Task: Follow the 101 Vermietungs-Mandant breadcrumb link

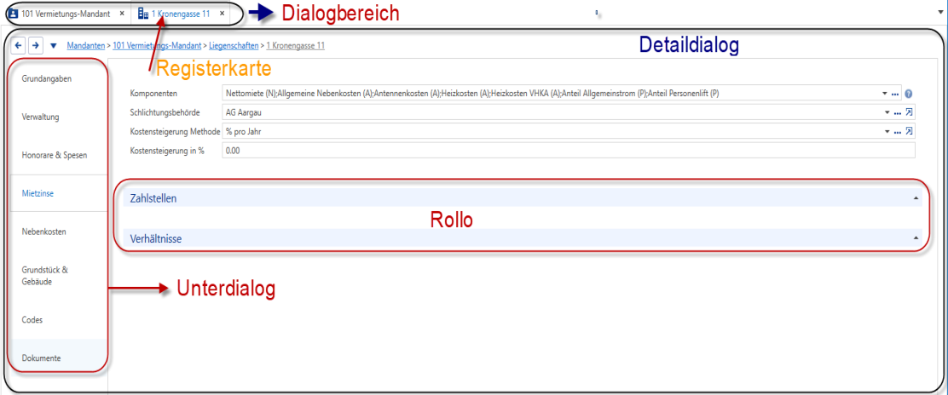Action: (157, 45)
